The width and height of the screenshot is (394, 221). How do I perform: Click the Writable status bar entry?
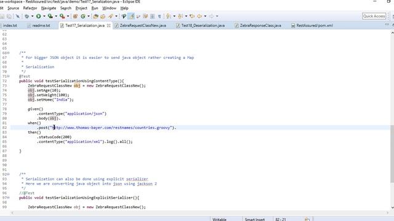(219, 219)
